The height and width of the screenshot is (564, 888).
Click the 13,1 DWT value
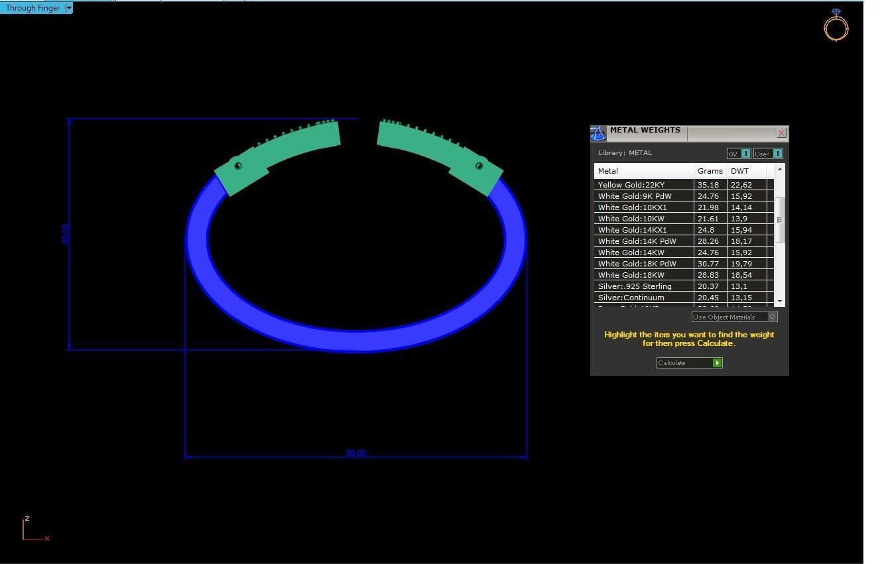pyautogui.click(x=739, y=286)
